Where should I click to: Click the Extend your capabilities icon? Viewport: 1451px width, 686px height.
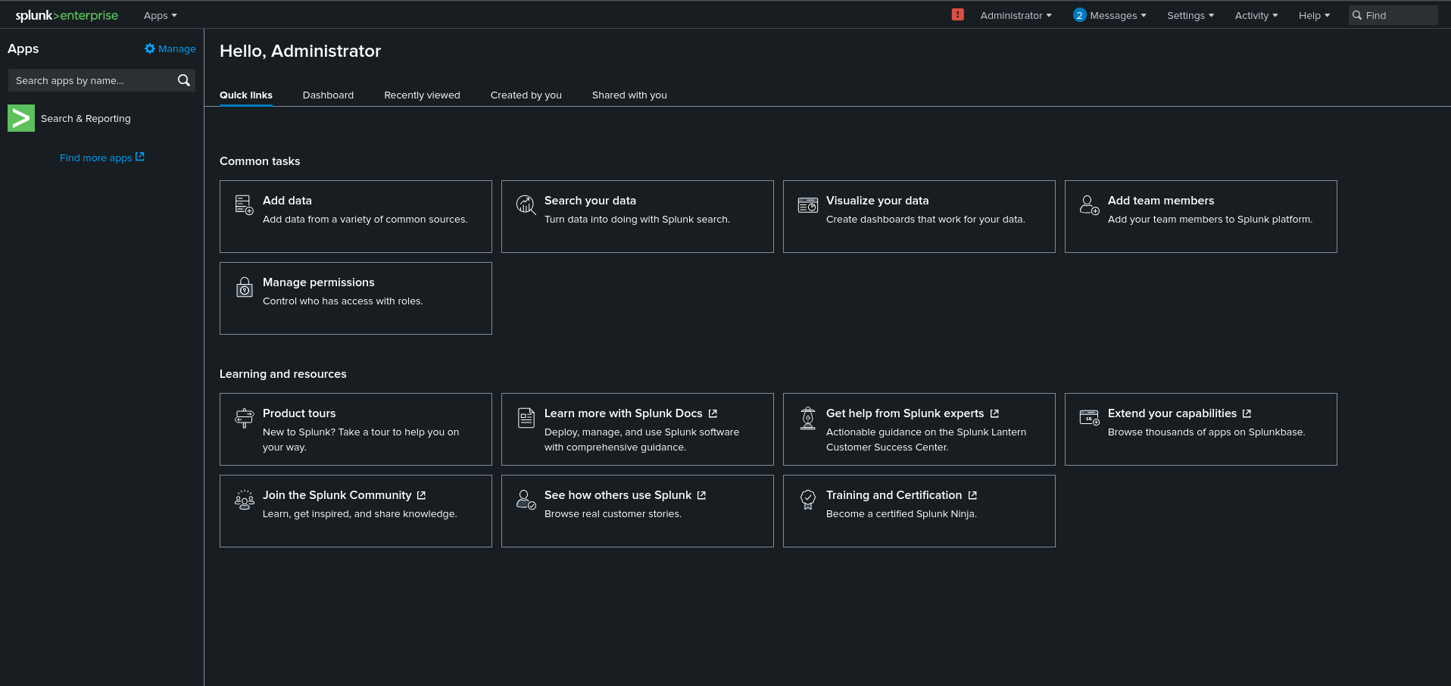click(x=1089, y=417)
